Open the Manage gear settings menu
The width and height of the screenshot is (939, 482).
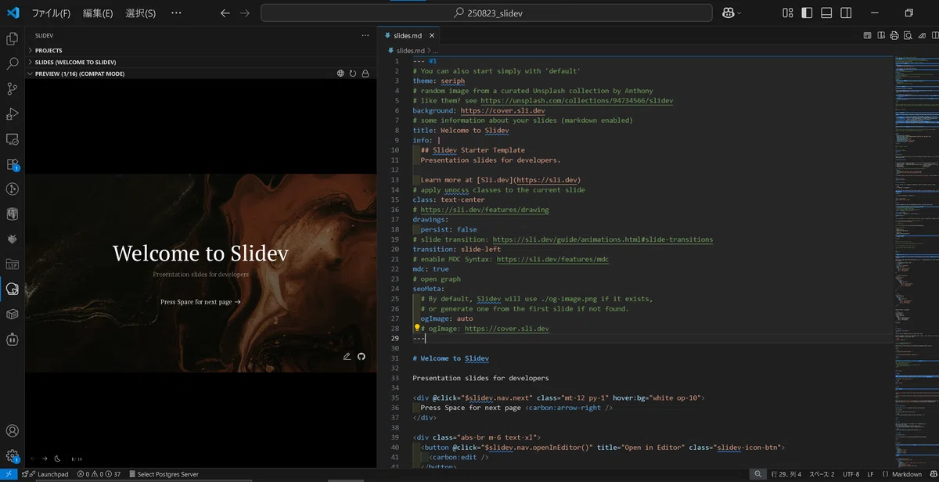(13, 455)
